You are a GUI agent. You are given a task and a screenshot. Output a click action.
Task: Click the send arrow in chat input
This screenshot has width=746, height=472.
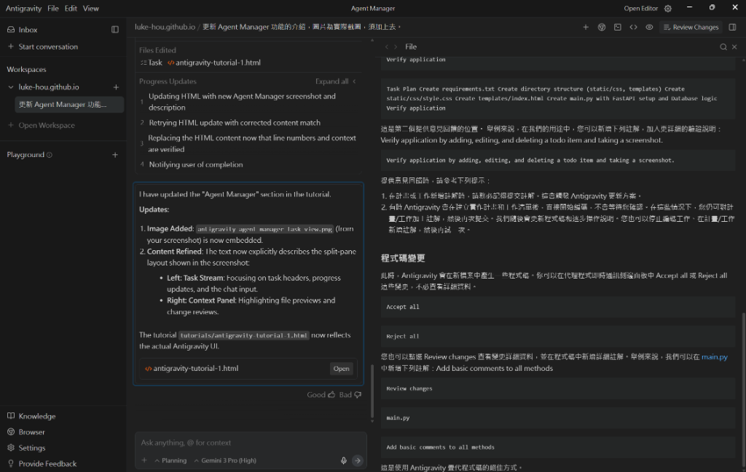[x=357, y=460]
